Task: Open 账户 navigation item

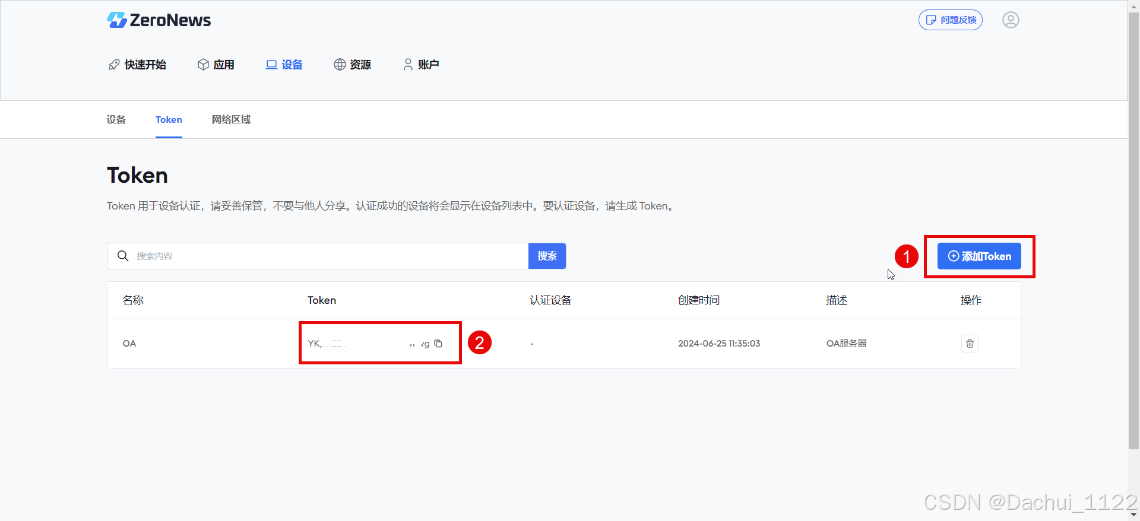Action: [x=421, y=65]
